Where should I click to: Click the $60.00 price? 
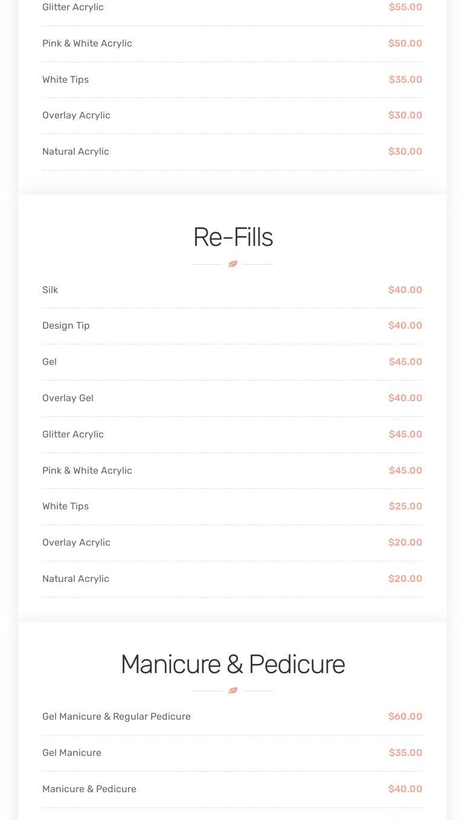pos(405,717)
